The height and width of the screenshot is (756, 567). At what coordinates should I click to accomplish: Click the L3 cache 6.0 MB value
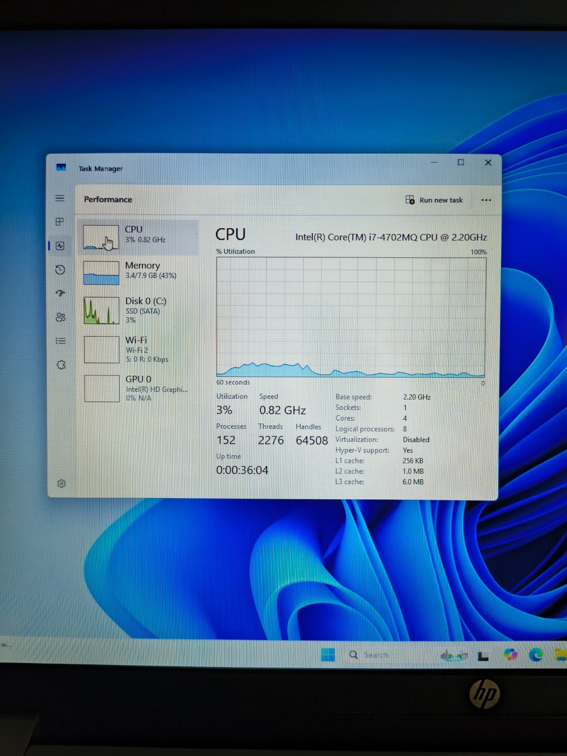pos(413,482)
